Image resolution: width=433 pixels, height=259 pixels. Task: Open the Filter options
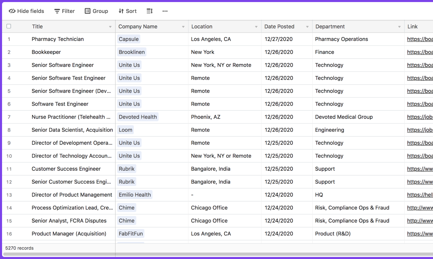click(64, 11)
